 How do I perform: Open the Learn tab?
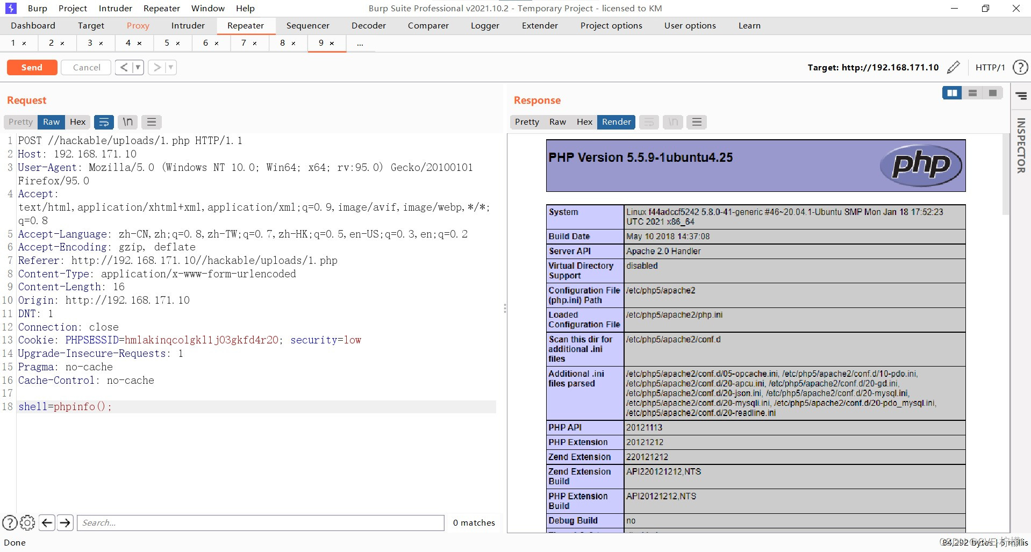pos(749,25)
